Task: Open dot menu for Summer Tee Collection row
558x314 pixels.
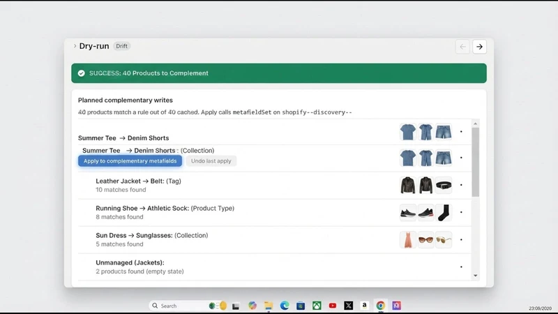Action: click(x=461, y=158)
